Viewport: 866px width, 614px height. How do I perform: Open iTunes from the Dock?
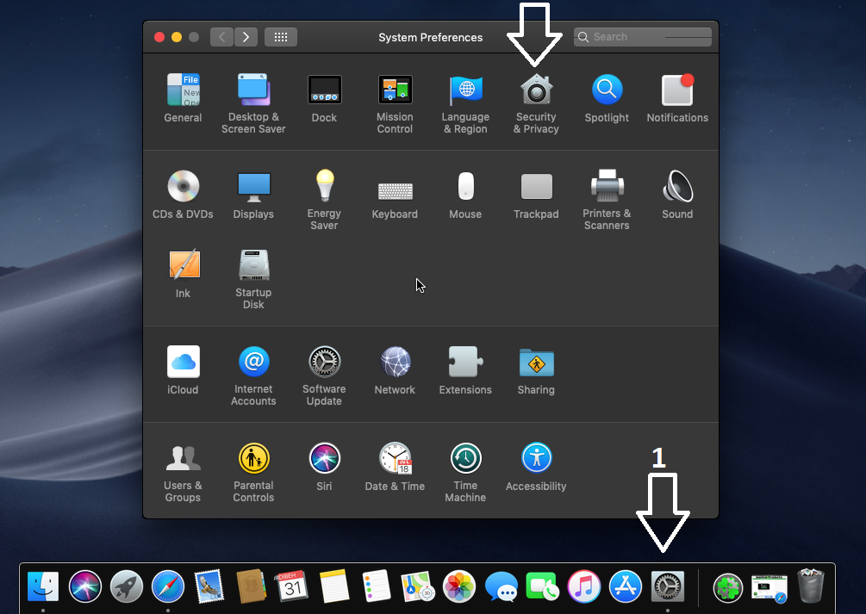584,586
